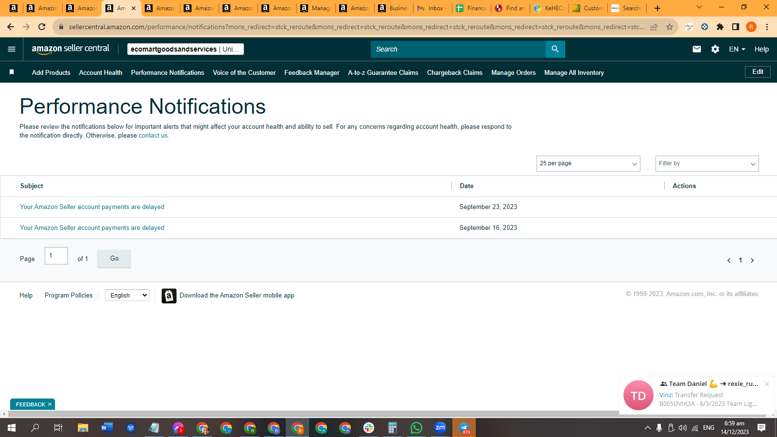Click the contact us link
This screenshot has height=437, width=777.
(153, 136)
